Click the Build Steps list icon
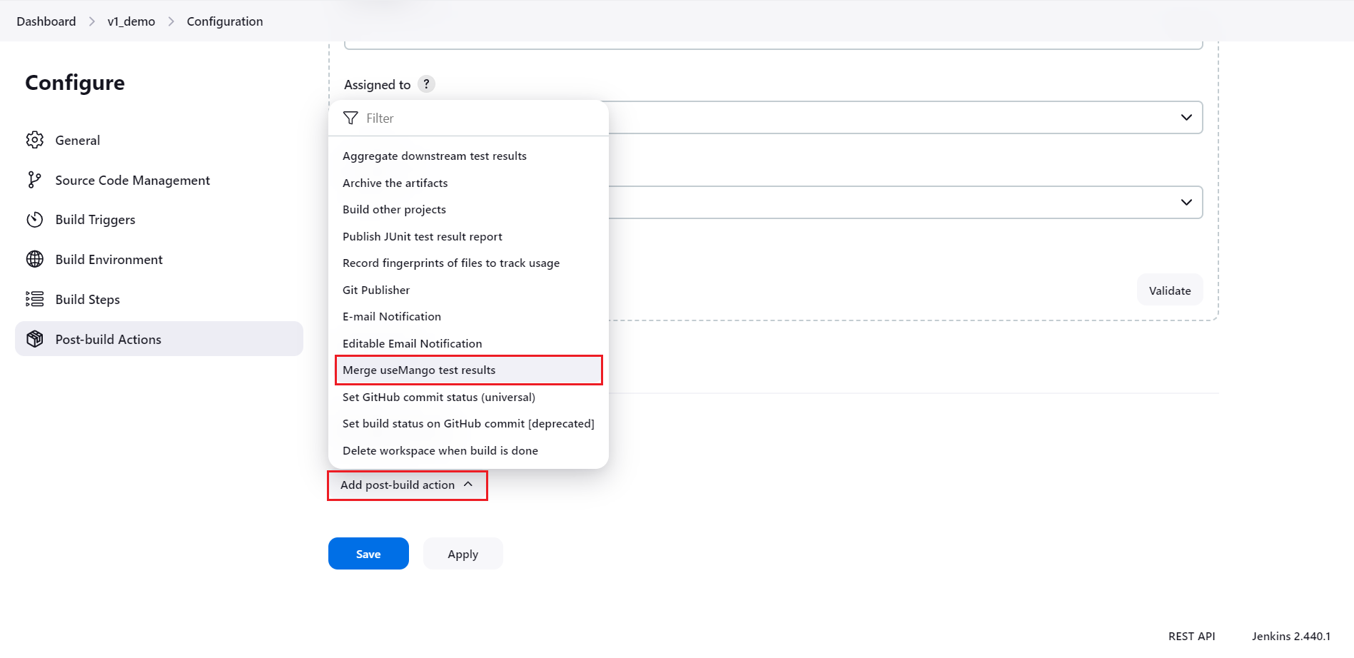The image size is (1354, 658). click(x=35, y=299)
